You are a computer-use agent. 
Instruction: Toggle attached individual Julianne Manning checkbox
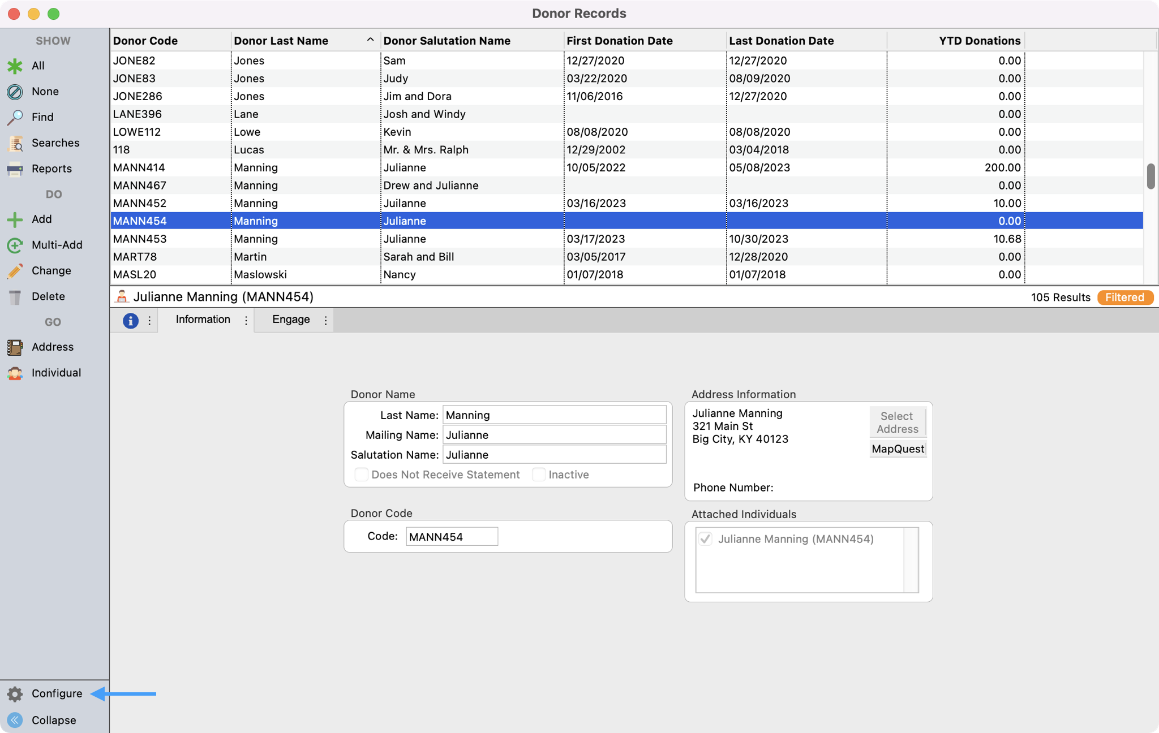pos(705,539)
